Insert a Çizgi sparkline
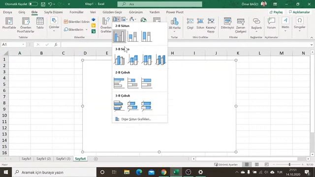315x177 pixels. coord(190,23)
